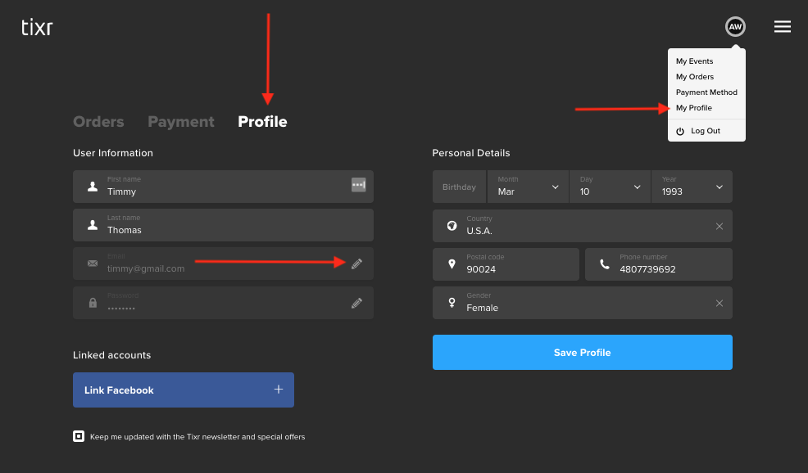Choose My Orders from the account menu
Image resolution: width=808 pixels, height=473 pixels.
695,77
